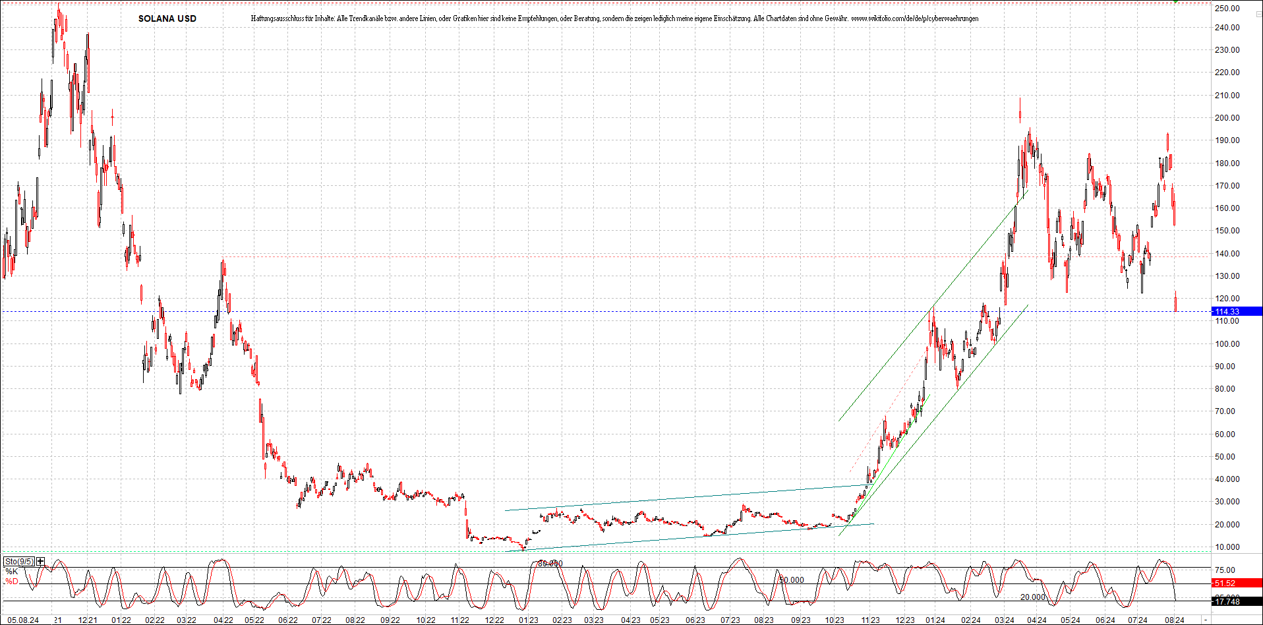This screenshot has height=625, width=1263.
Task: Click the 50.000 level label in stochastic panel
Action: coord(792,580)
